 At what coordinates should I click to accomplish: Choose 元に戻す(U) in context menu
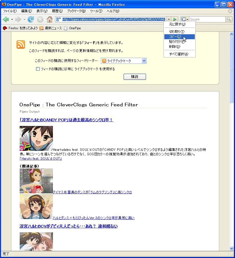tap(180, 24)
